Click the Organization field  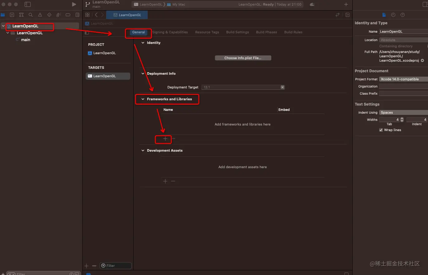pyautogui.click(x=403, y=86)
